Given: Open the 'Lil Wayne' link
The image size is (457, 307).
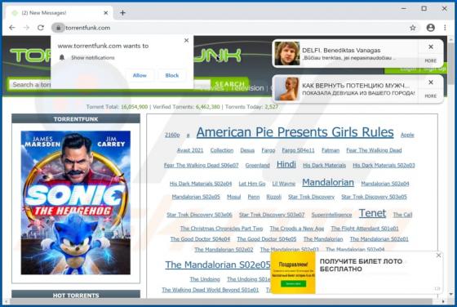Looking at the screenshot, I should pyautogui.click(x=284, y=184).
